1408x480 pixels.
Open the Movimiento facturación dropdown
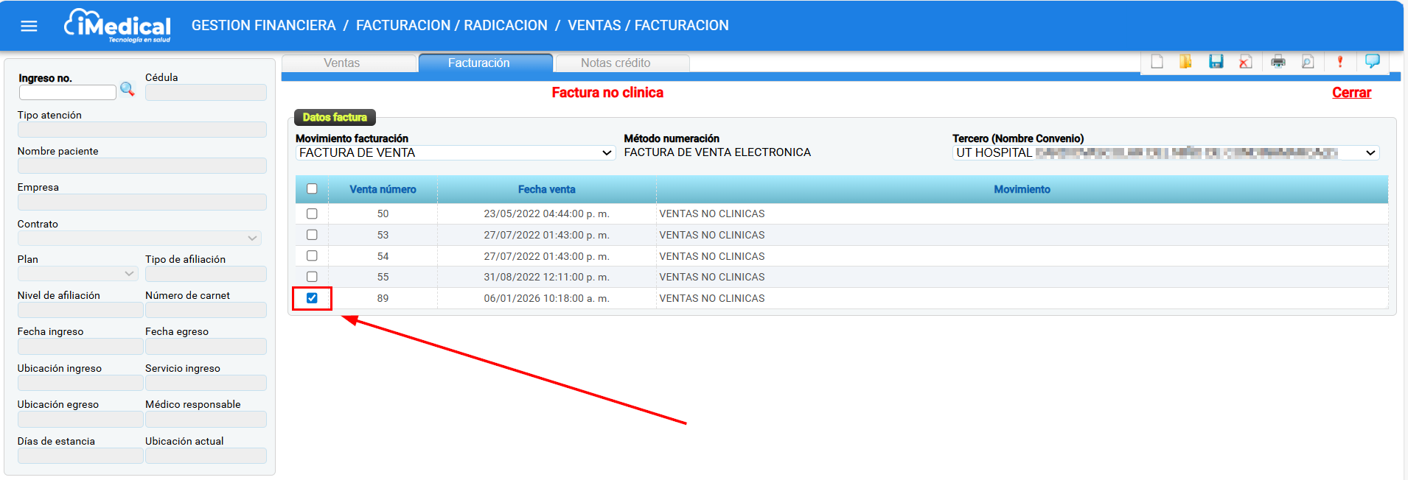coord(456,152)
